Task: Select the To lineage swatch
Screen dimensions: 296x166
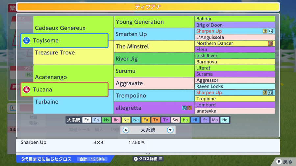Action: (156, 120)
